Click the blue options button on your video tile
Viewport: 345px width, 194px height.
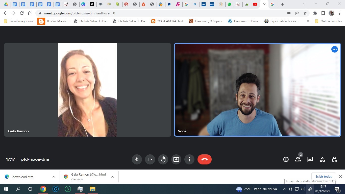tap(334, 50)
